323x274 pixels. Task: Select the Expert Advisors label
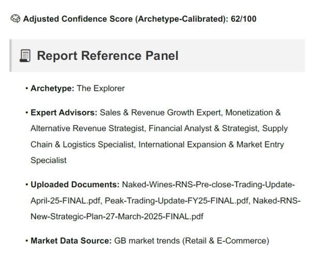point(64,112)
